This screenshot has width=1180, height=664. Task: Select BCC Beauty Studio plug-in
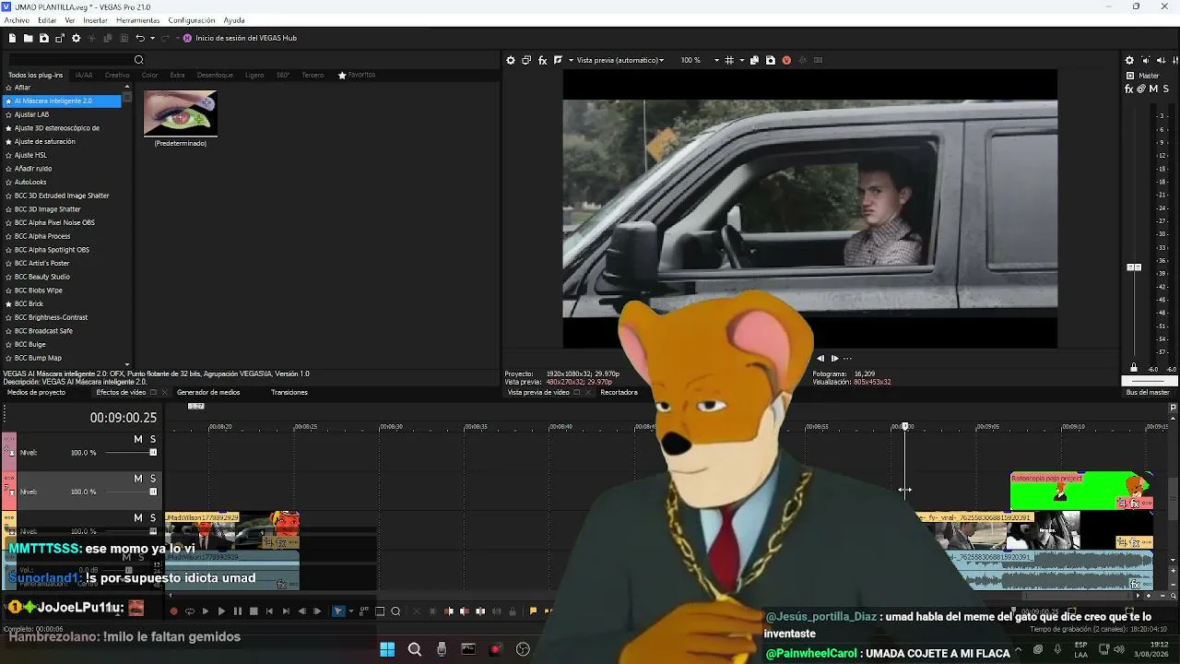[x=42, y=277]
